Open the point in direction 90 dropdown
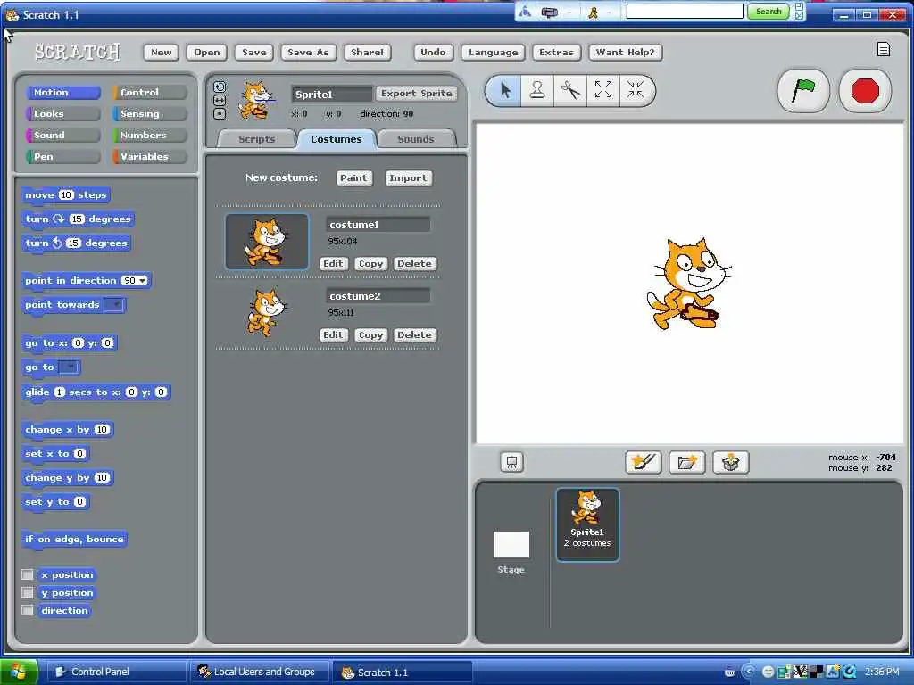This screenshot has width=914, height=685. tap(142, 281)
